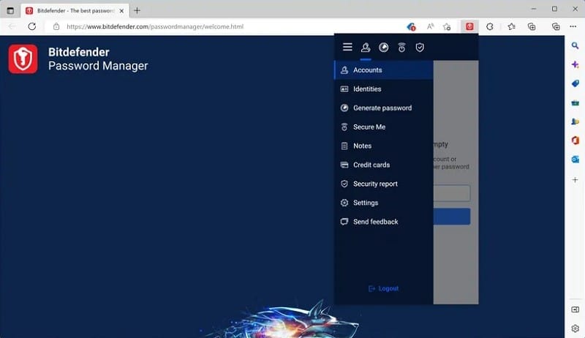Open password generator icon in popup header
Screen dimensions: 585x338
383,48
